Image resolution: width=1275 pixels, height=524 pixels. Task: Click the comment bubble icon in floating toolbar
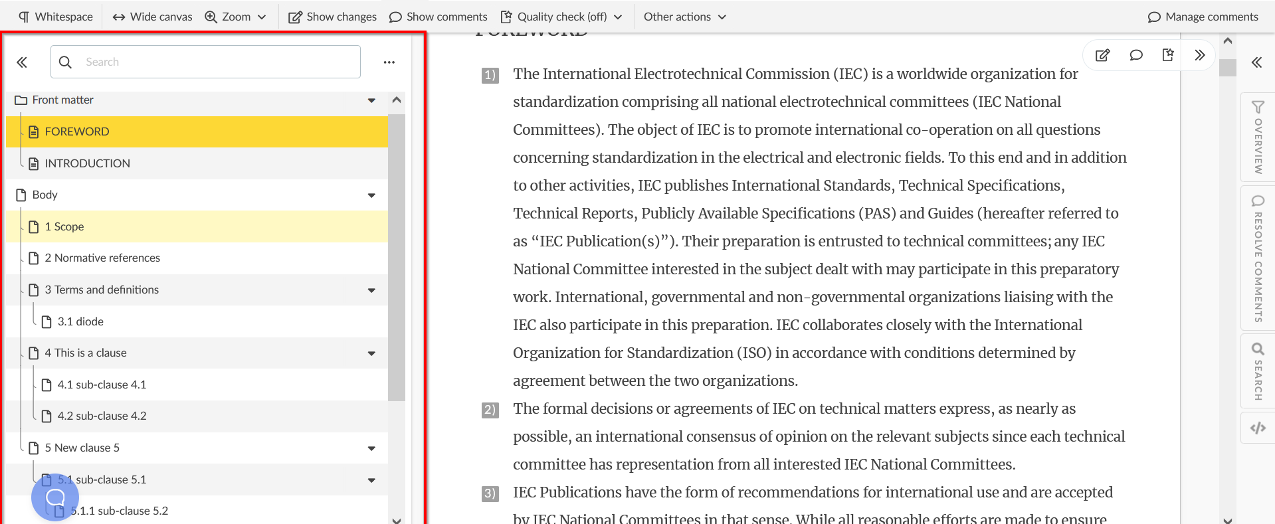click(1136, 55)
